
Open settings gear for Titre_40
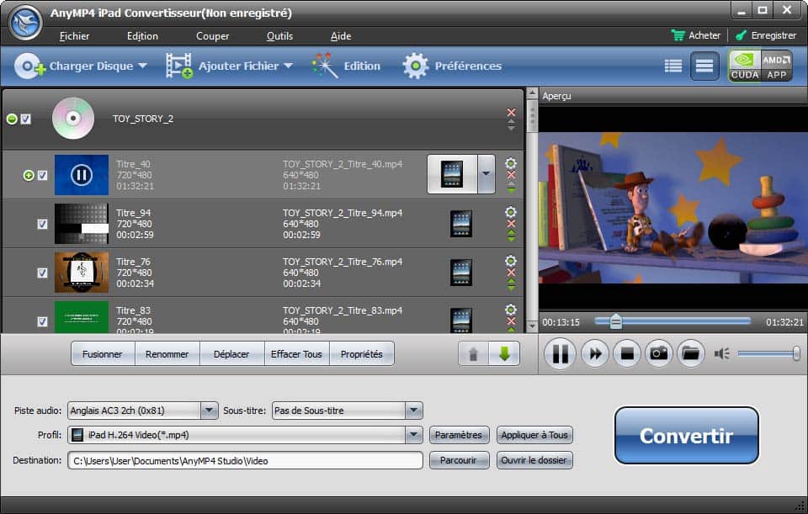point(511,163)
